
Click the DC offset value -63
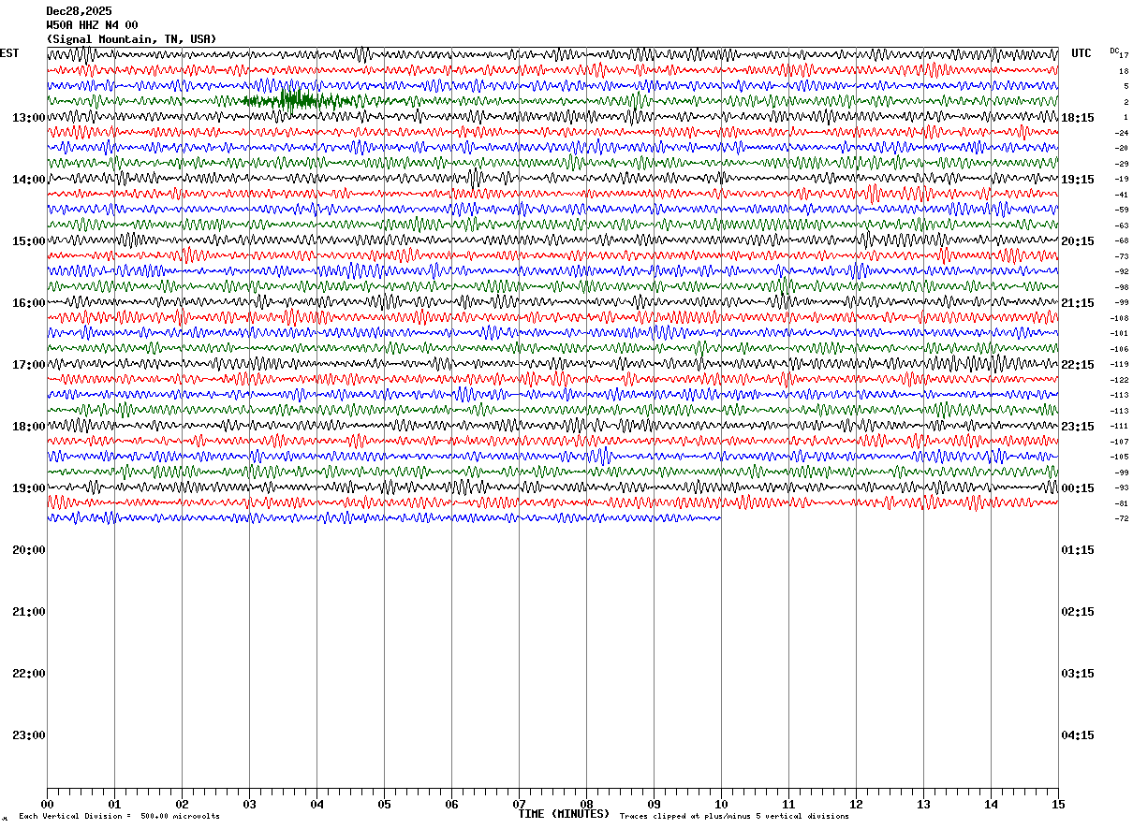[1122, 225]
